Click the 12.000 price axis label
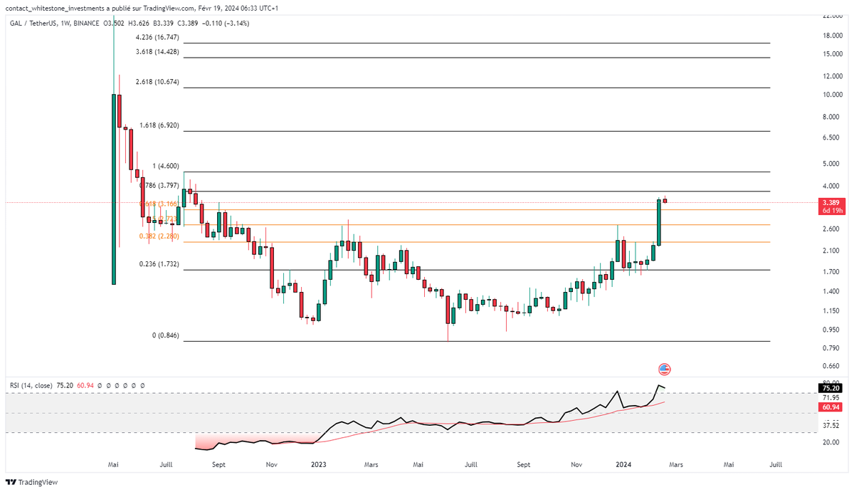 click(832, 76)
